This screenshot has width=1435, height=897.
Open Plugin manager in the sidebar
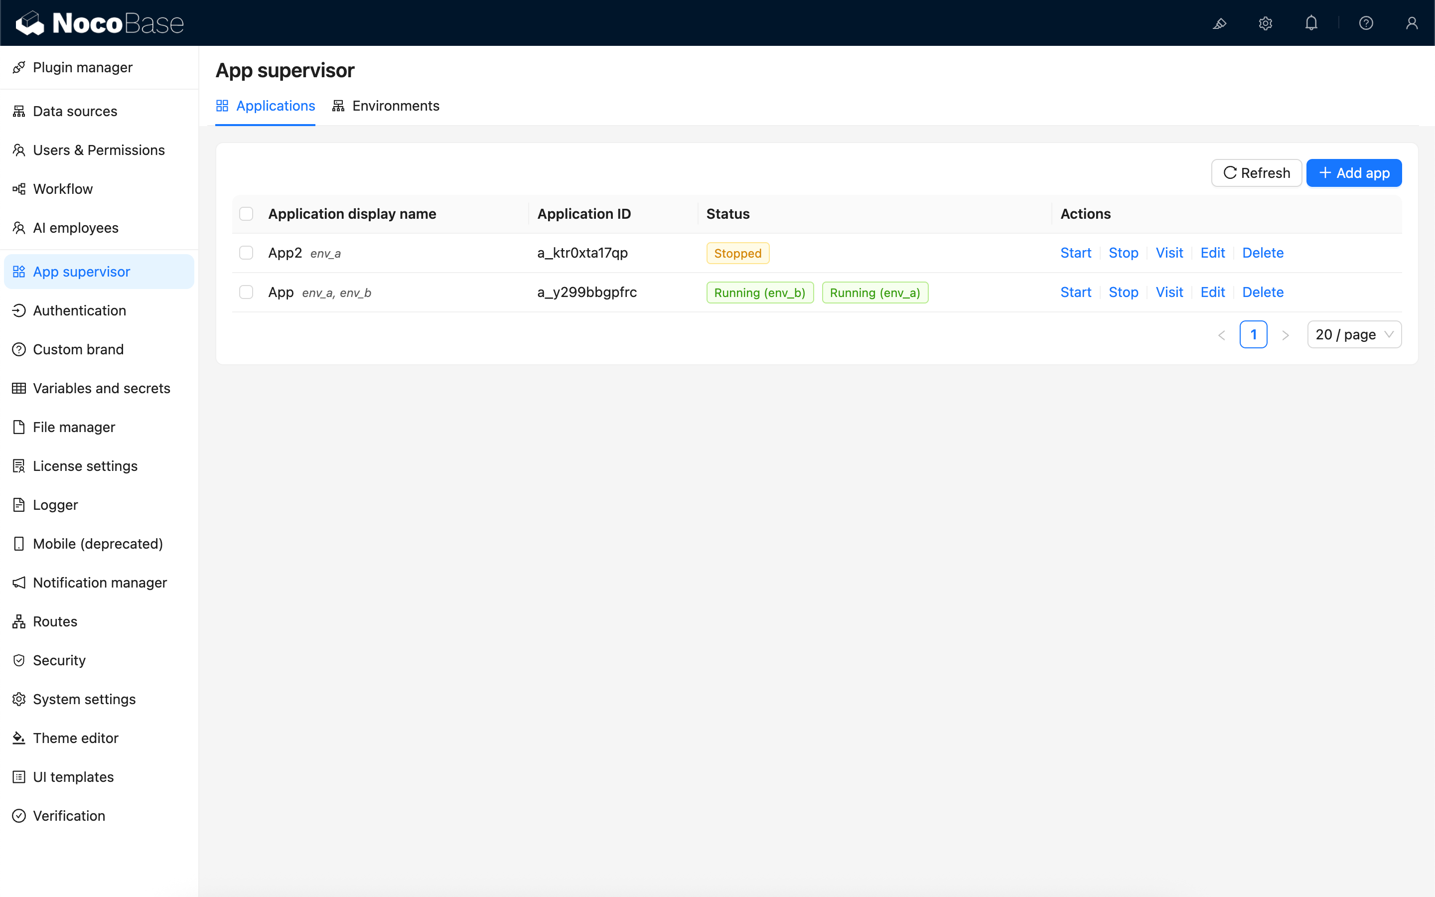pos(82,68)
